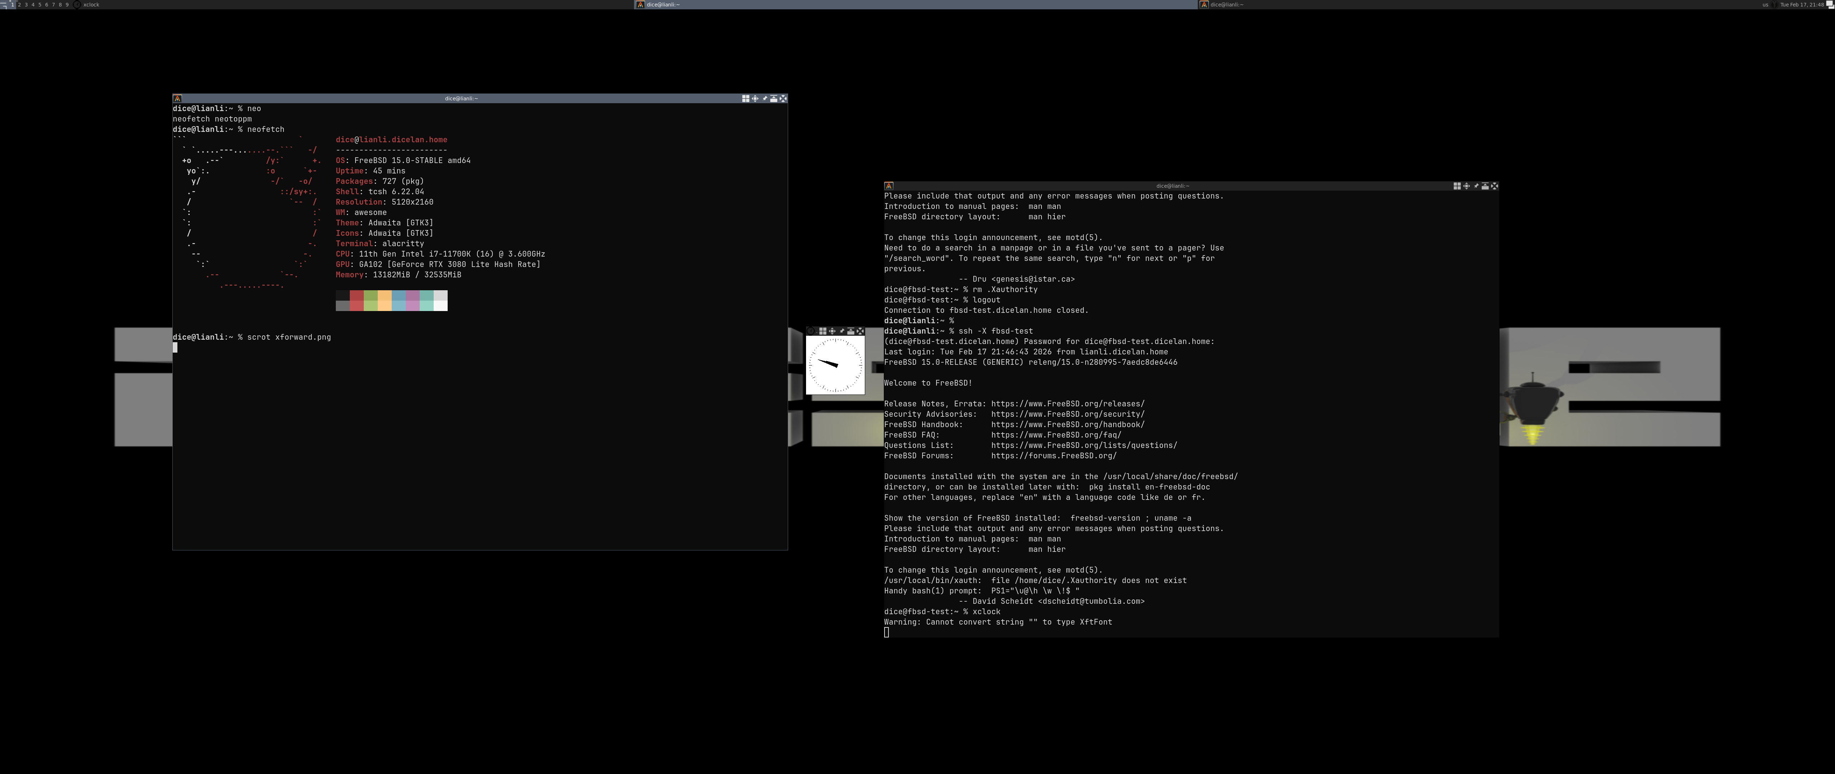
Task: Click the pin icon on ssh terminal titlebar
Action: [1476, 186]
